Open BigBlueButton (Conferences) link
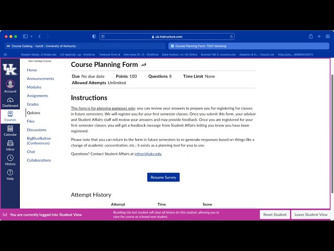Image resolution: width=334 pixels, height=251 pixels. coord(39,141)
